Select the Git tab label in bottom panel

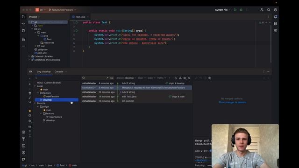(31, 71)
